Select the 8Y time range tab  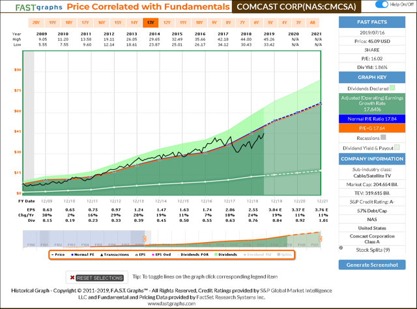pos(229,23)
